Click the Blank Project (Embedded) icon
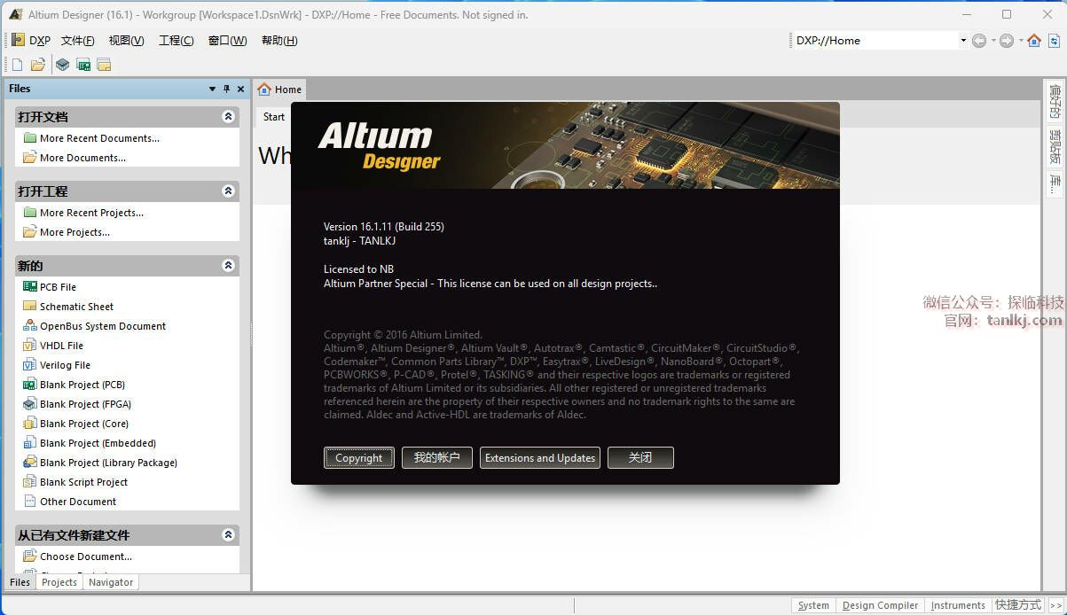This screenshot has height=615, width=1067. (x=30, y=443)
